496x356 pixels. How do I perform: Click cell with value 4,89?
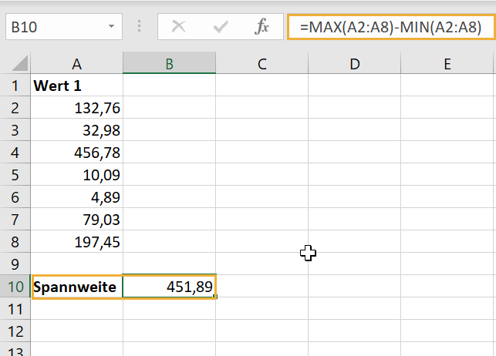coord(77,196)
